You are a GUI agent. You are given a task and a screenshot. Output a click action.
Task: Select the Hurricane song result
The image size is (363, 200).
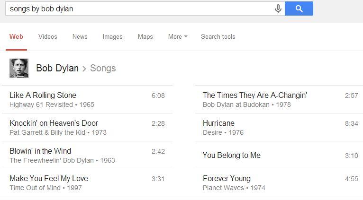(218, 123)
